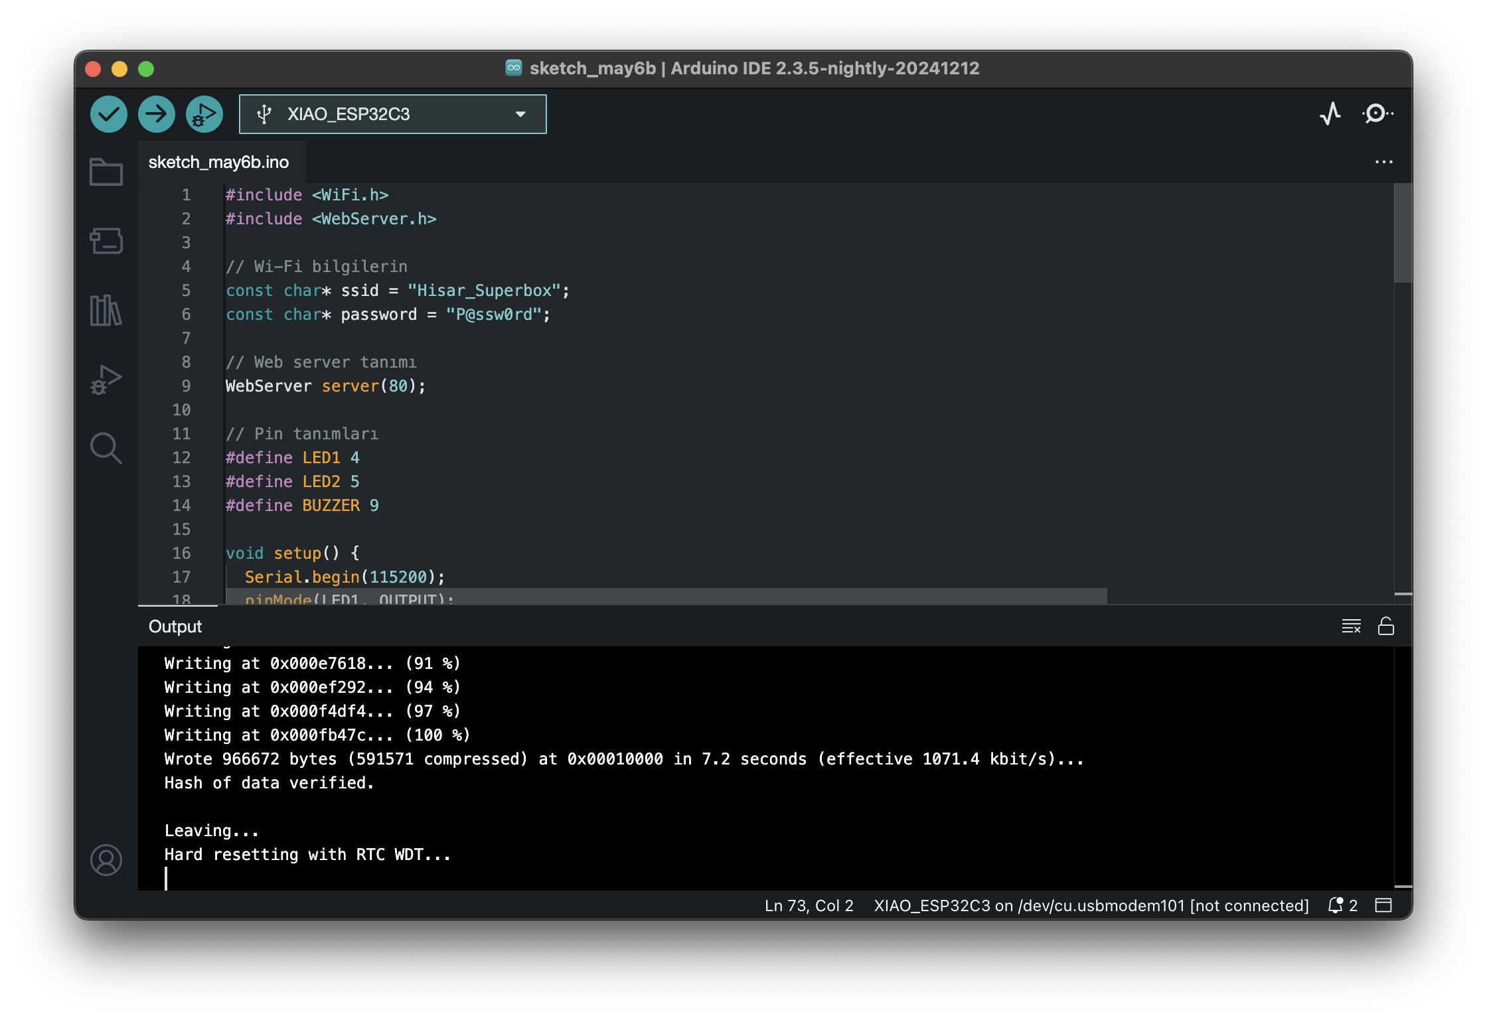This screenshot has height=1018, width=1487.
Task: Open the Search sidebar panel
Action: (x=106, y=449)
